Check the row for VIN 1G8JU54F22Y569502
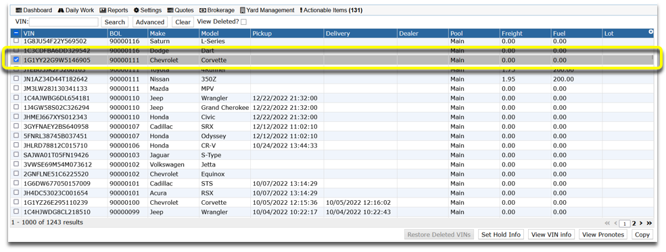Image resolution: width=666 pixels, height=252 pixels. coord(16,41)
